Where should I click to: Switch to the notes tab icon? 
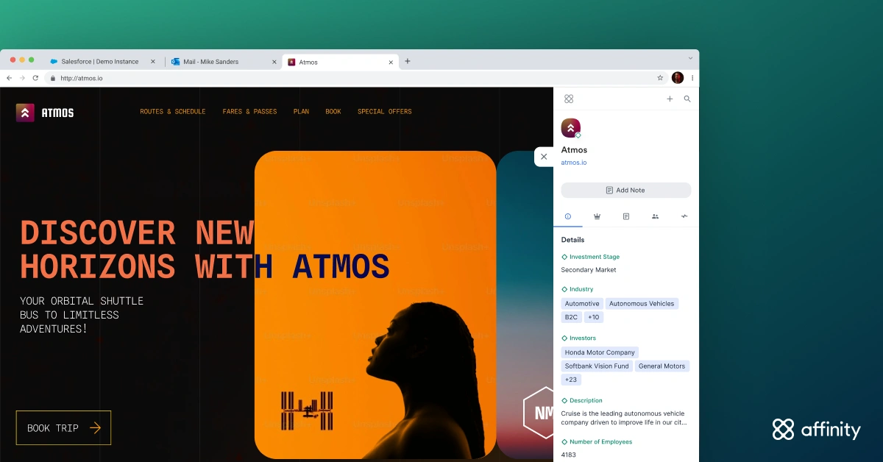click(x=626, y=216)
